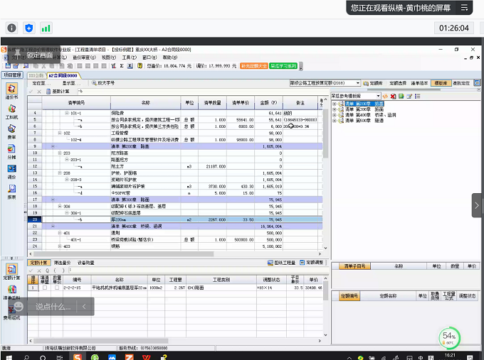Expand 清单 第300章 路面 tree node
This screenshot has height=360, width=484.
tap(335, 109)
